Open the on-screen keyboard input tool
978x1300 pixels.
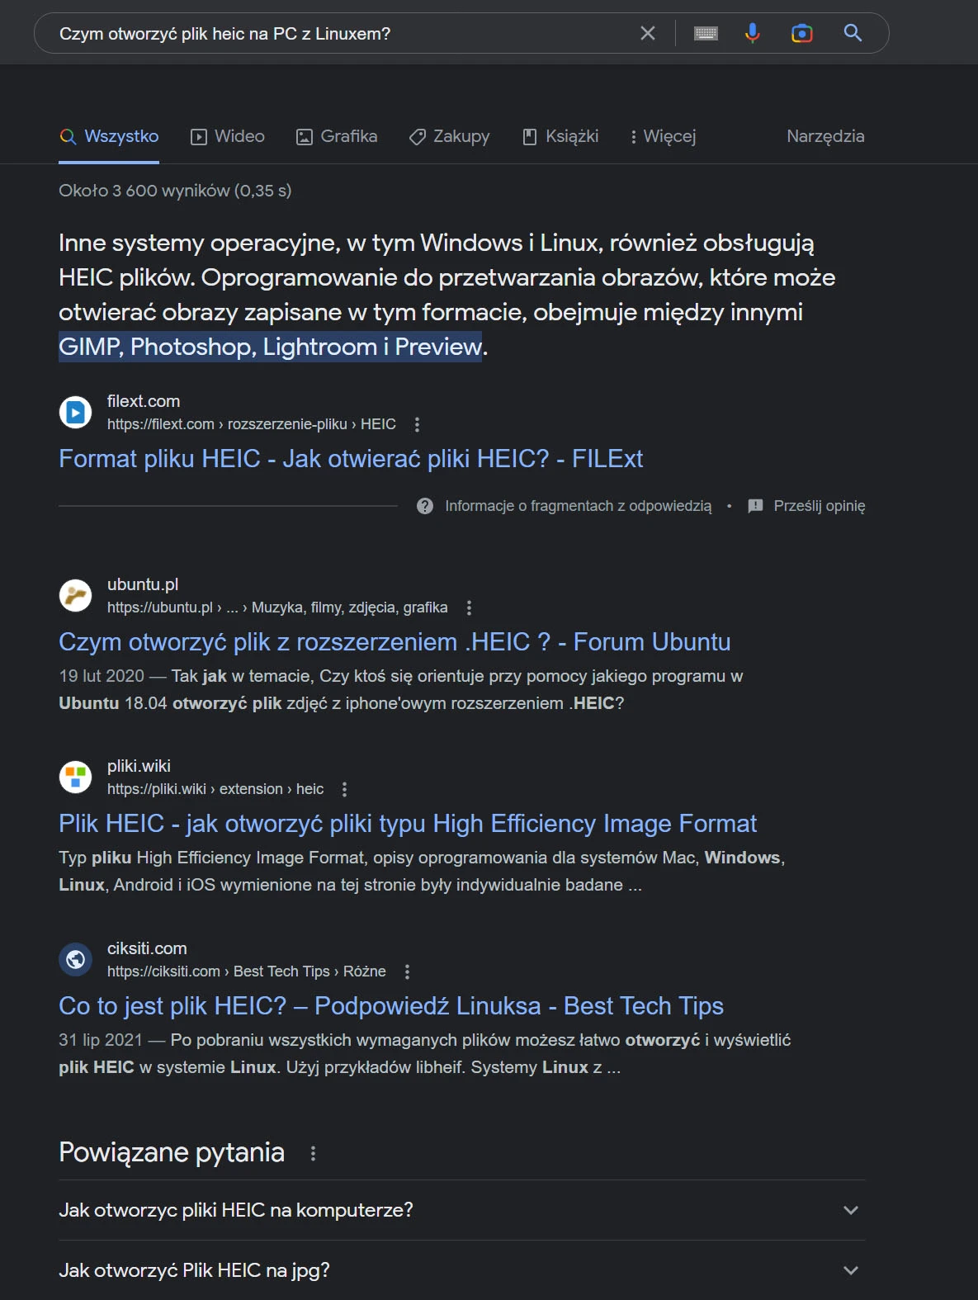pyautogui.click(x=706, y=33)
